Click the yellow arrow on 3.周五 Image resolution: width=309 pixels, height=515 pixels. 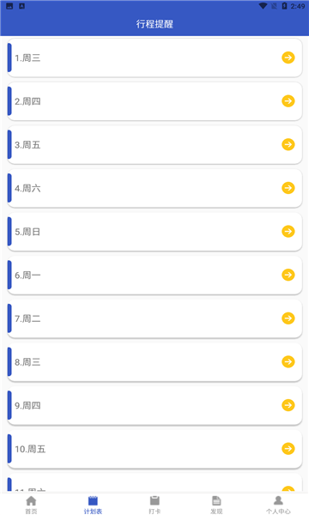pyautogui.click(x=288, y=144)
